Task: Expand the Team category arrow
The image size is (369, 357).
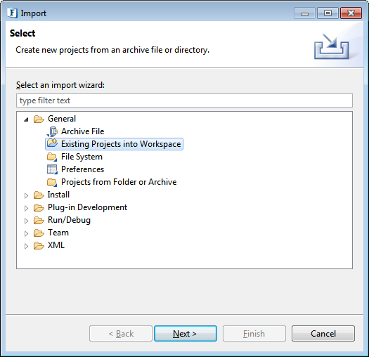Action: [x=27, y=233]
